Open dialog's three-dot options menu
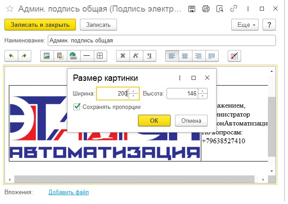Image resolution: width=288 pixels, height=204 pixels. tap(179, 77)
